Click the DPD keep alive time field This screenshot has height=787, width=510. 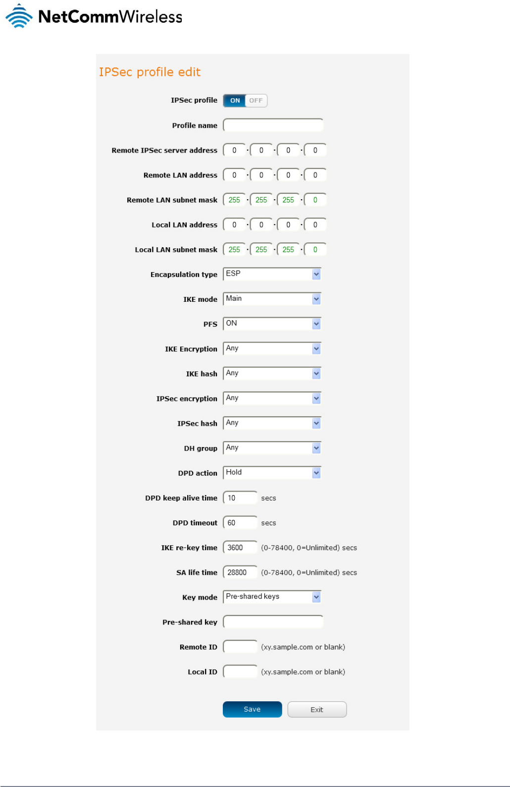240,498
